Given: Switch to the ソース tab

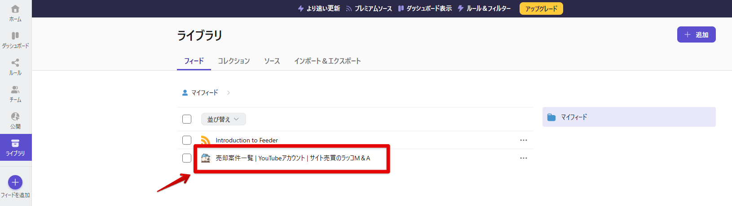Looking at the screenshot, I should (x=272, y=61).
